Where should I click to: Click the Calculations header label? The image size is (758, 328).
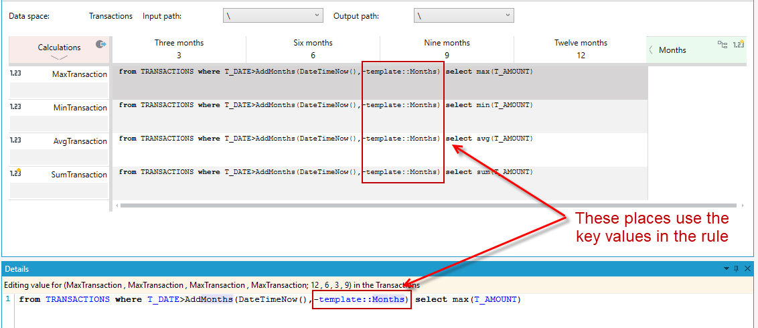point(60,48)
